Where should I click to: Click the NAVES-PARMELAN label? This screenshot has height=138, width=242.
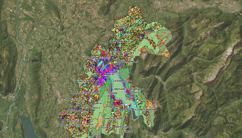click(128, 62)
